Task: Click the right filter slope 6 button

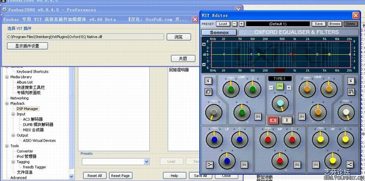Action: coord(351,81)
